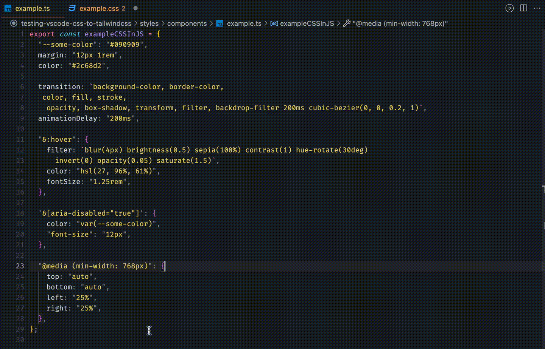Open the exampleCSSInJS breadcrumb symbol
Screen dimensions: 545x349
pyautogui.click(x=307, y=23)
